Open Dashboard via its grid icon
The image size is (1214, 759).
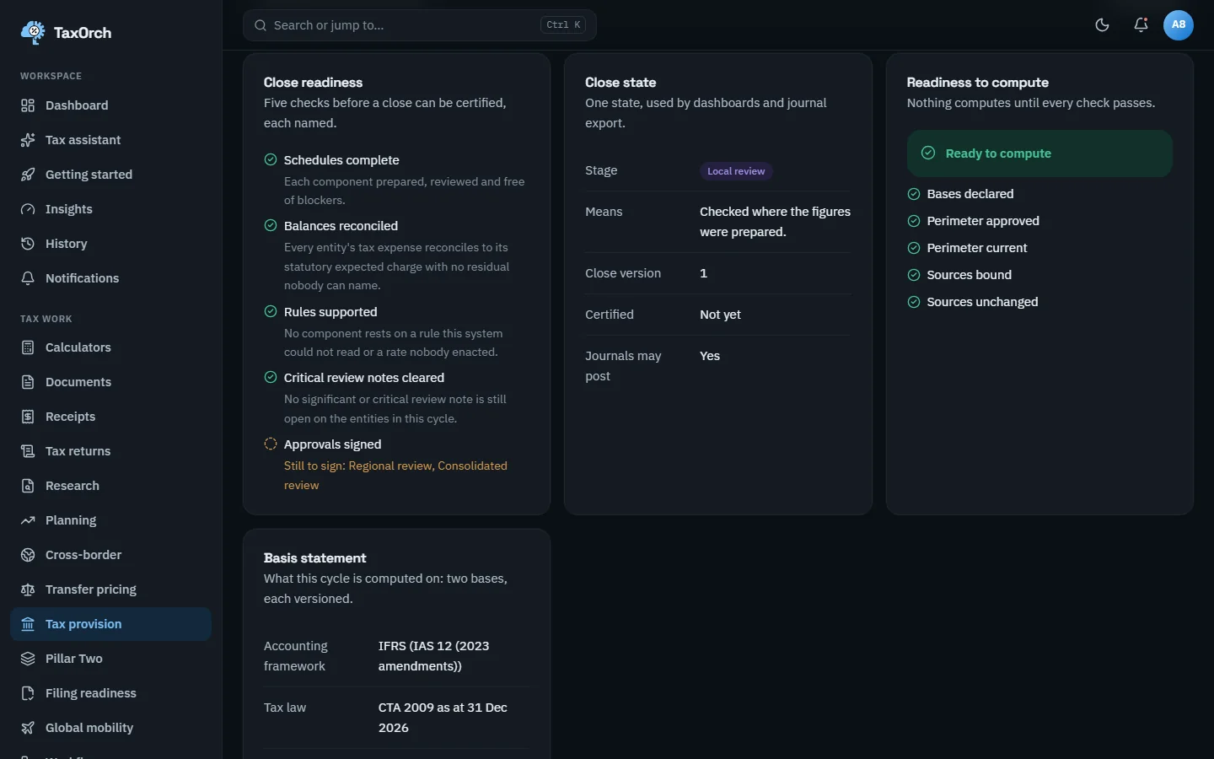(x=28, y=105)
